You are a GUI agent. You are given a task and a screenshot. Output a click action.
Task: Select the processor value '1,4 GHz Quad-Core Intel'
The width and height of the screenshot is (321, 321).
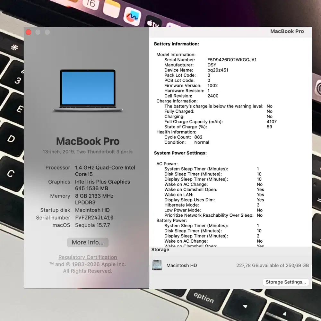(105, 168)
